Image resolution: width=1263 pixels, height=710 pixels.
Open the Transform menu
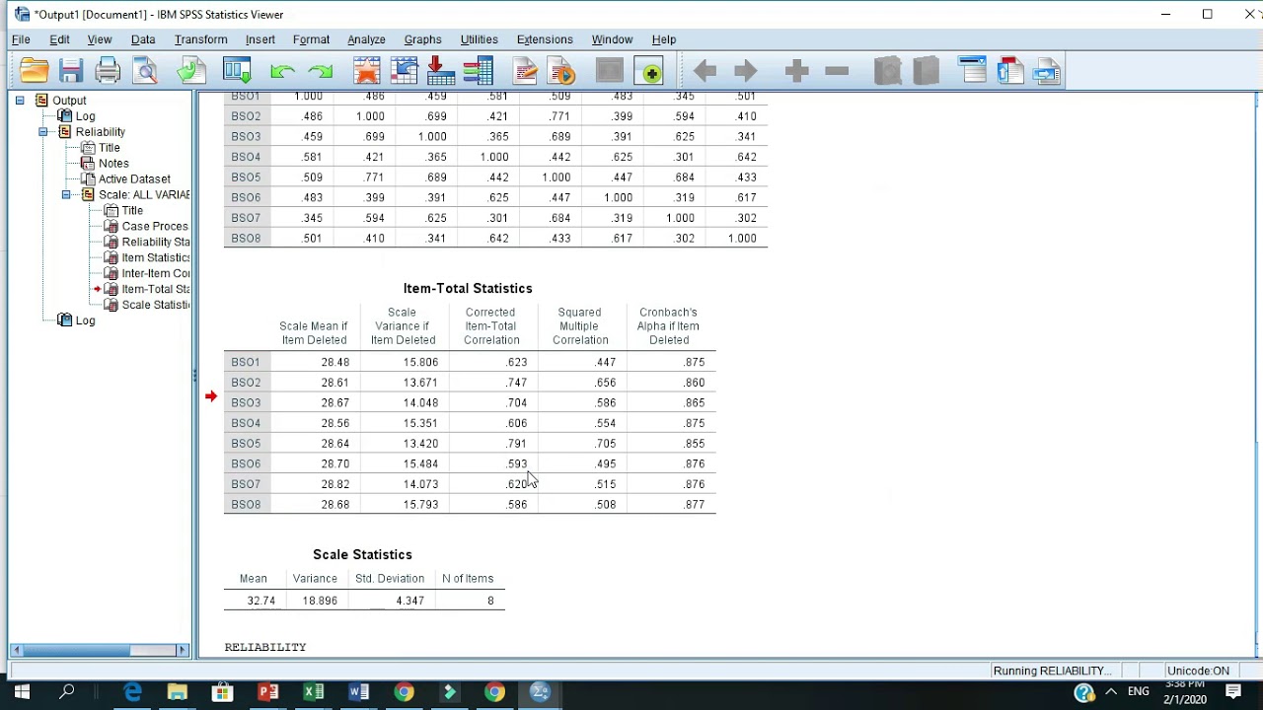(x=200, y=39)
